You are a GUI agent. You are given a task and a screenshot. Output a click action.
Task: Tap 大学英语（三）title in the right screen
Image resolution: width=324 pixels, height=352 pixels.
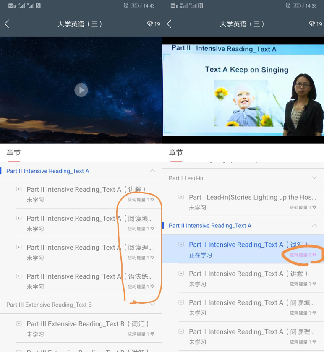(x=242, y=24)
